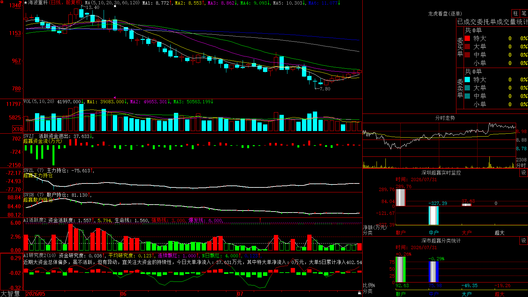Click the 8.98 price on 分时走势 axis
The height and width of the screenshot is (297, 528).
point(522,131)
